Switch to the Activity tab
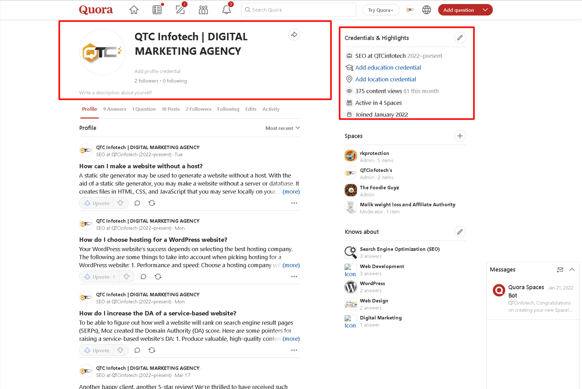This screenshot has height=389, width=582. 271,109
